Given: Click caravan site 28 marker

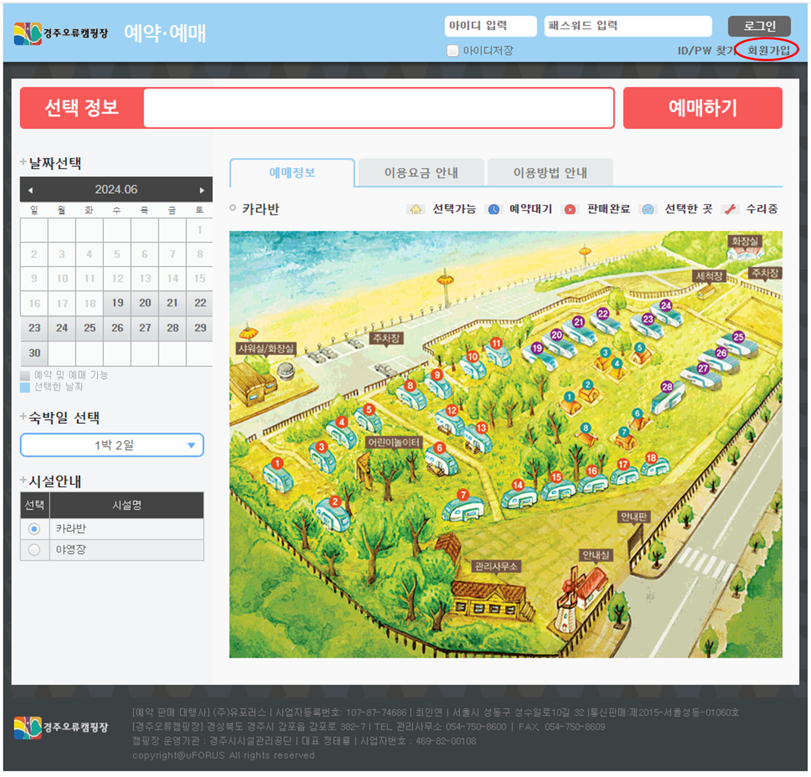Looking at the screenshot, I should (667, 387).
